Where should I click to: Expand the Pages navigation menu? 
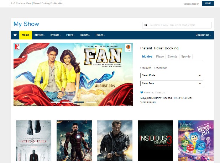coord(100,35)
